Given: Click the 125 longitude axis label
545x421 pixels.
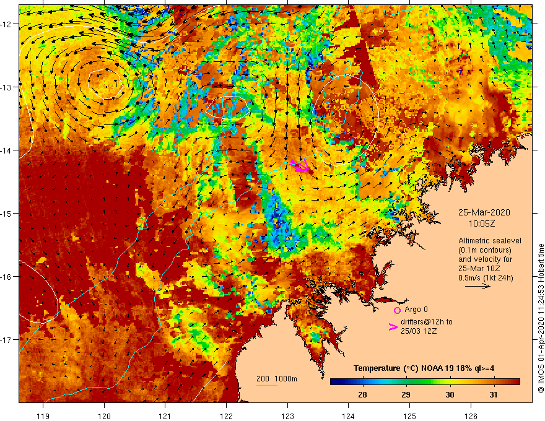Looking at the screenshot, I should (410, 416).
